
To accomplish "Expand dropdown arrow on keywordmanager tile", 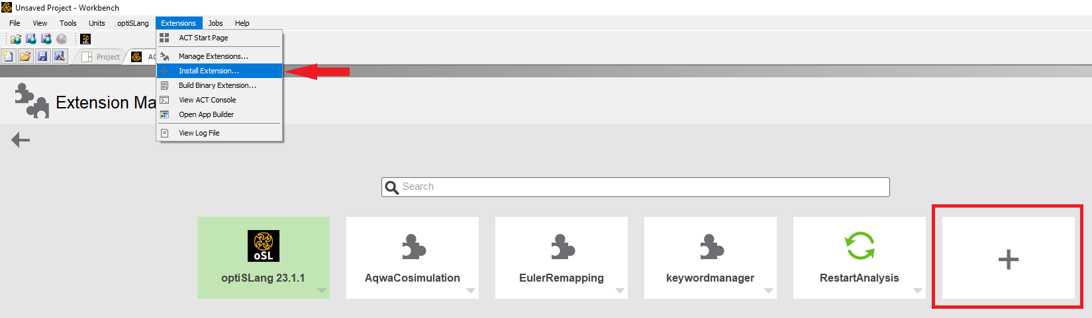I will click(x=769, y=291).
